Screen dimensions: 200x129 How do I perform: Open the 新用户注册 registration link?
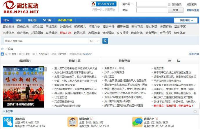point(193,10)
